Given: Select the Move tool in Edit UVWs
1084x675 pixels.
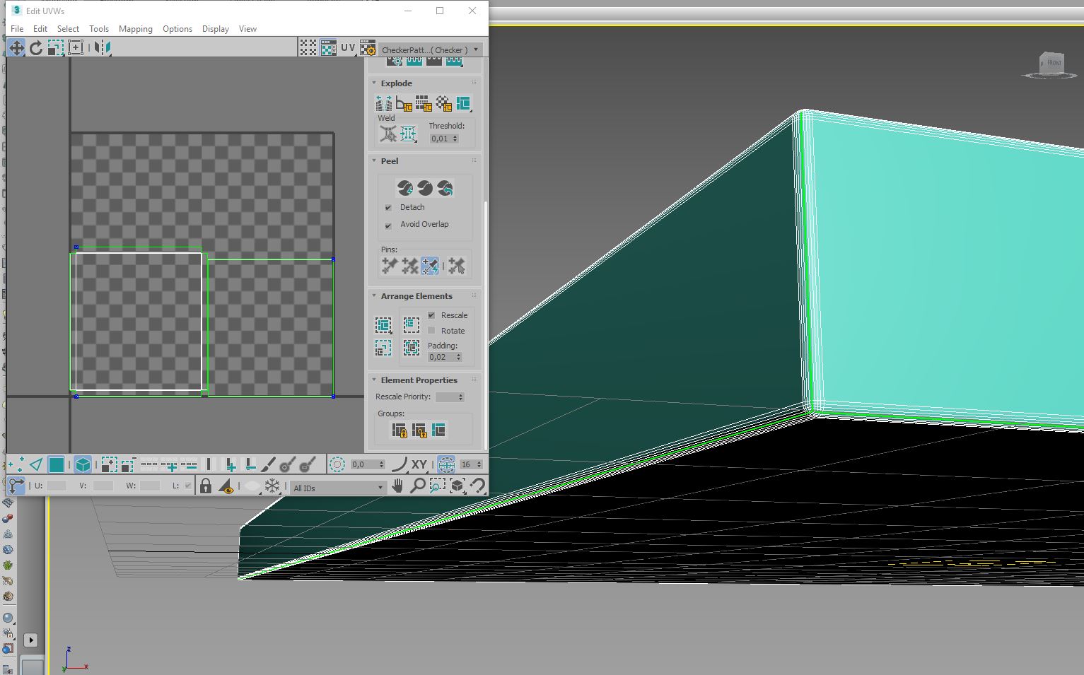Looking at the screenshot, I should (x=16, y=47).
